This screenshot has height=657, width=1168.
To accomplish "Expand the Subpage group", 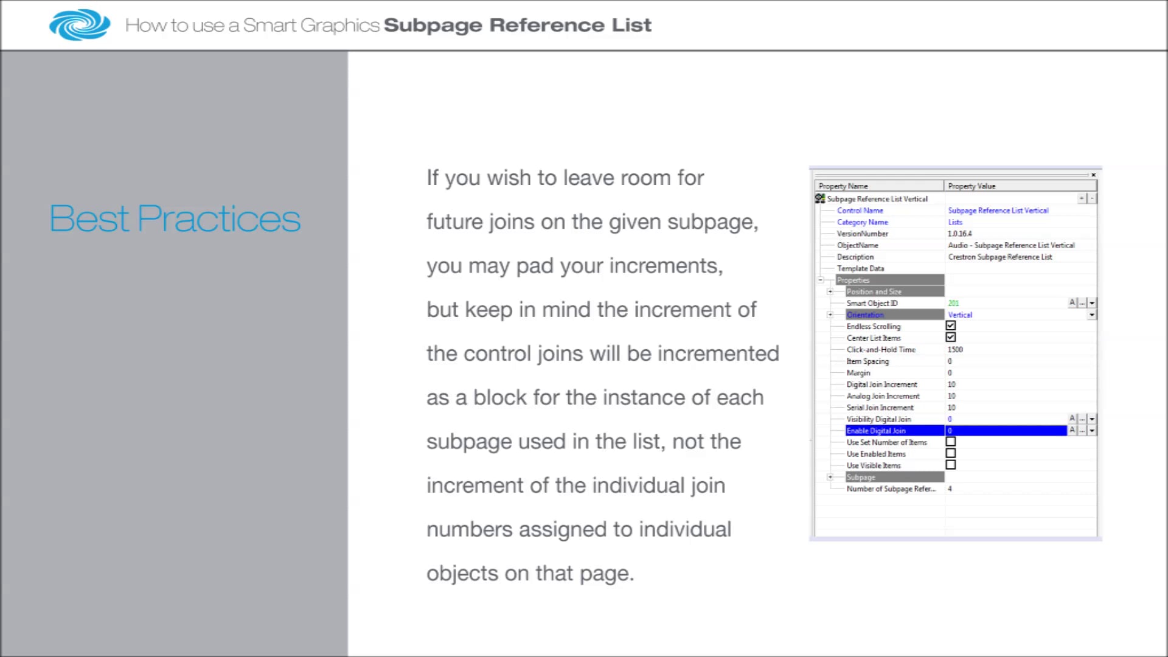I will click(x=830, y=478).
